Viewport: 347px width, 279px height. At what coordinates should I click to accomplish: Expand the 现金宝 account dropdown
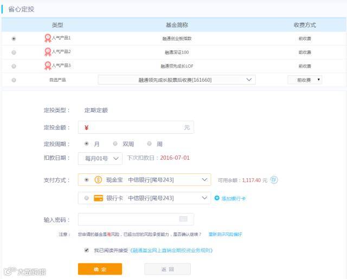click(x=204, y=179)
